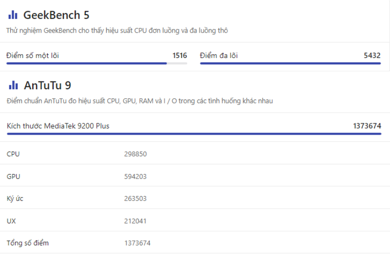Click the 'Điểm đa lõi' label
The width and height of the screenshot is (390, 260).
point(219,56)
